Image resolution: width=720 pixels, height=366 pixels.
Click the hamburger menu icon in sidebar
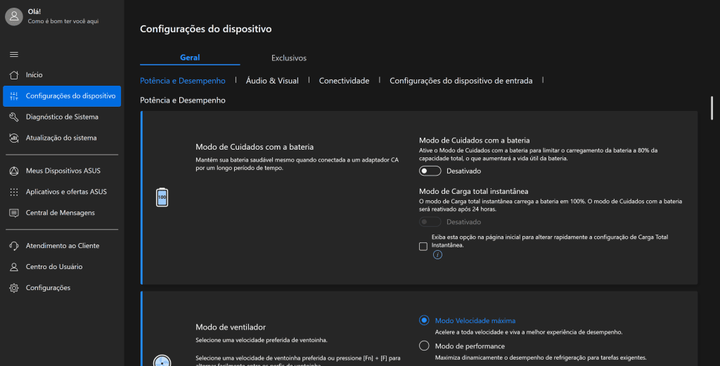pyautogui.click(x=14, y=55)
